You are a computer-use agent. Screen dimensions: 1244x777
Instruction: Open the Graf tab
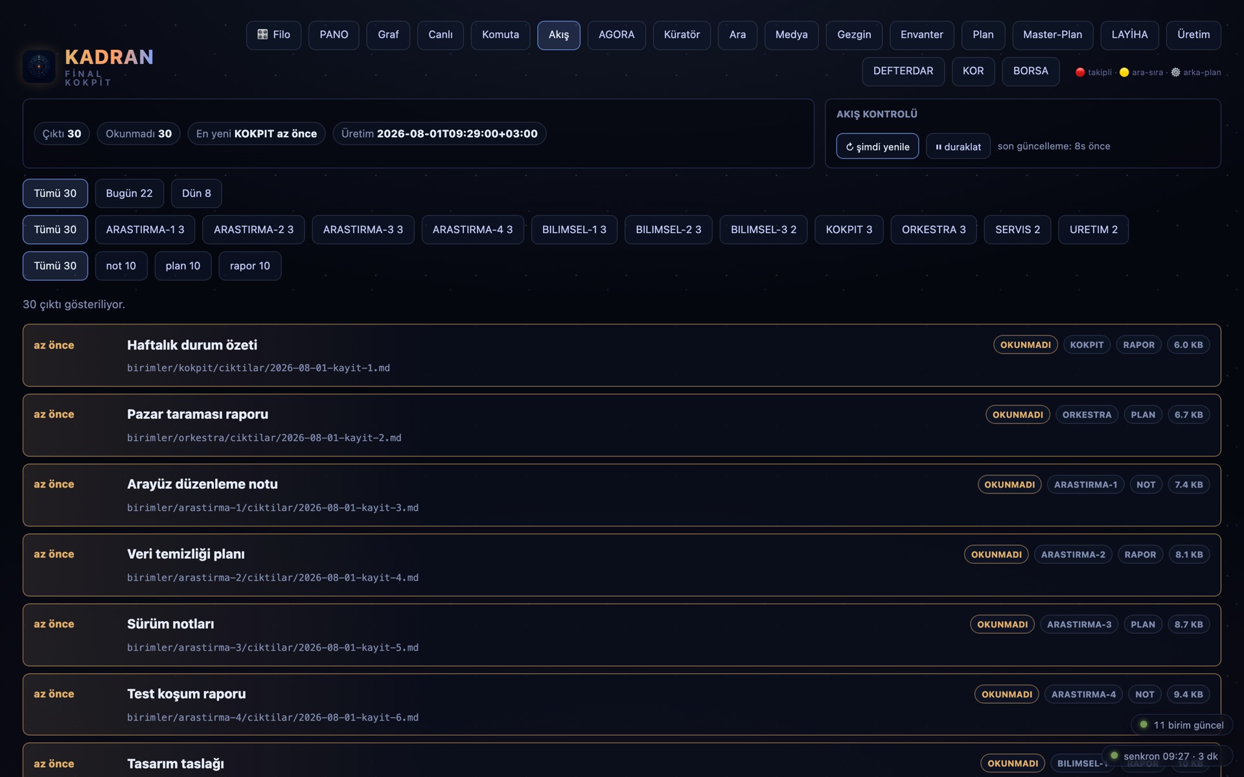point(388,35)
